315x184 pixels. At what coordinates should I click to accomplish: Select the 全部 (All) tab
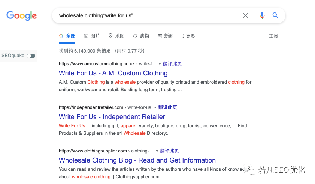[67, 36]
